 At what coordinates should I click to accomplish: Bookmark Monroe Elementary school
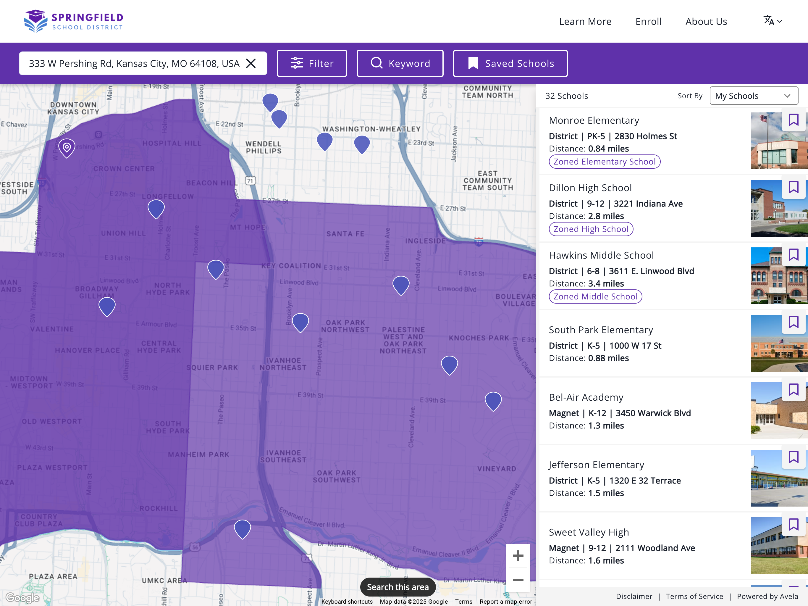(x=794, y=120)
